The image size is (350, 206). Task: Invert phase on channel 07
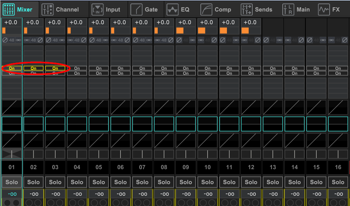pos(136,40)
